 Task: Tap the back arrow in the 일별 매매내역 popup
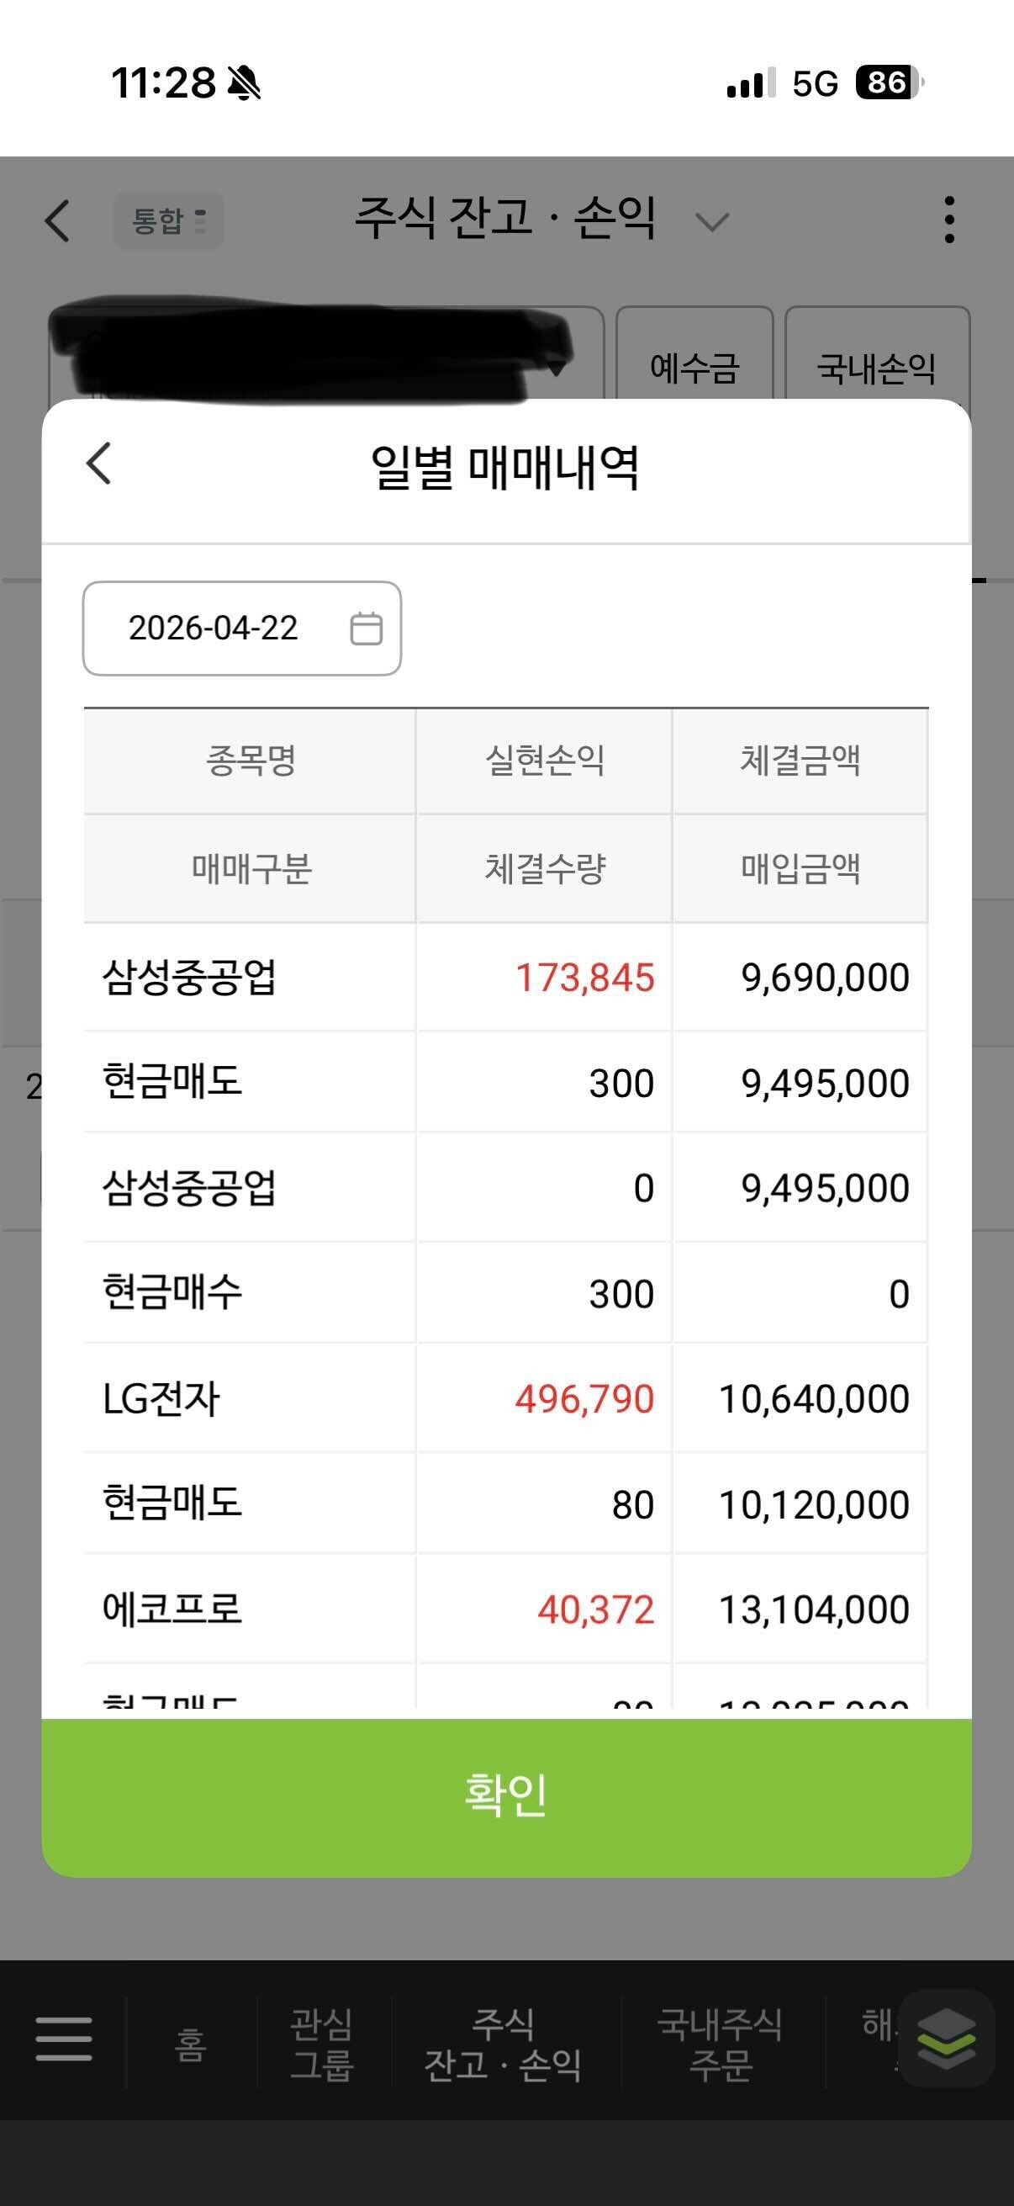click(99, 464)
